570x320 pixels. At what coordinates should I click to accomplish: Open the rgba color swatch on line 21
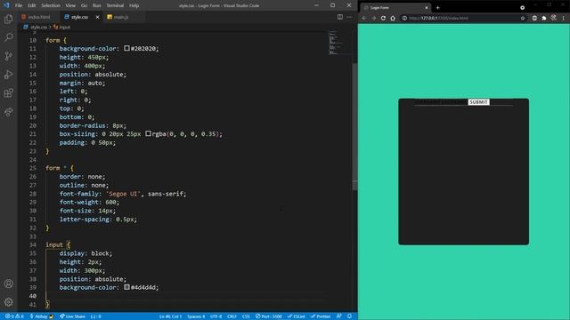coord(148,133)
